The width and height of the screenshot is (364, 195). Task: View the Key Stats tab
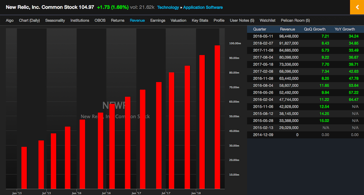click(x=200, y=21)
